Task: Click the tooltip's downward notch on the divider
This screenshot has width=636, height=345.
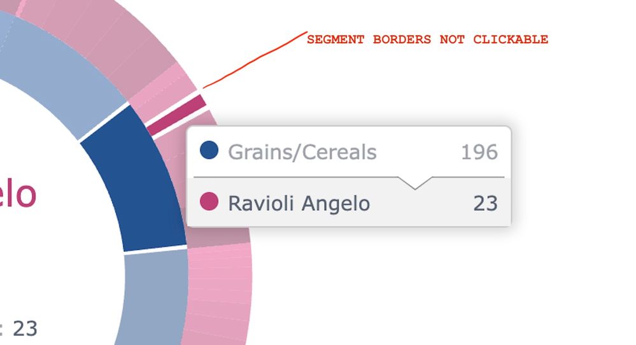Action: [414, 183]
